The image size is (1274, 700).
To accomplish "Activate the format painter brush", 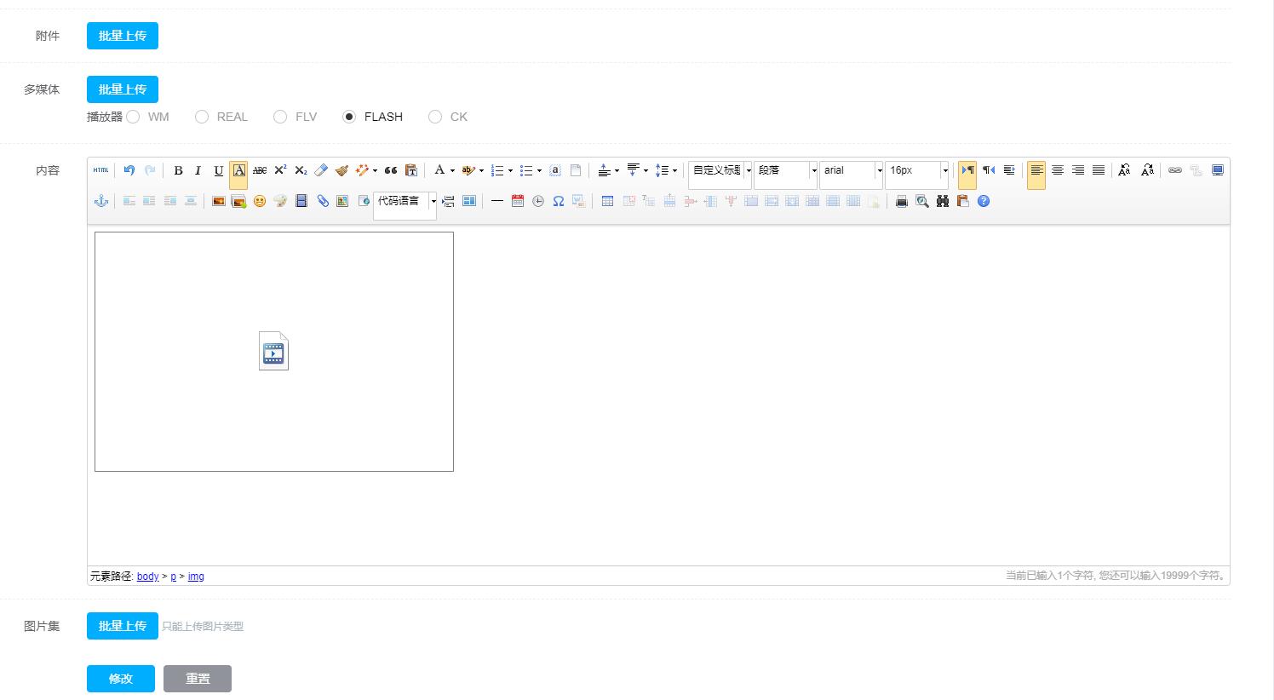I will (x=341, y=170).
